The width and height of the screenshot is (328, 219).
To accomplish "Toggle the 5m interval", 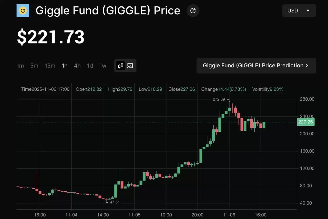I will (x=34, y=66).
